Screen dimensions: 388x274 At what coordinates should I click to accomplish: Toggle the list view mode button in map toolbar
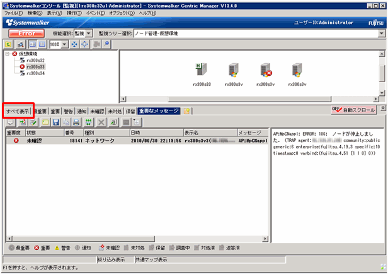tap(42, 44)
